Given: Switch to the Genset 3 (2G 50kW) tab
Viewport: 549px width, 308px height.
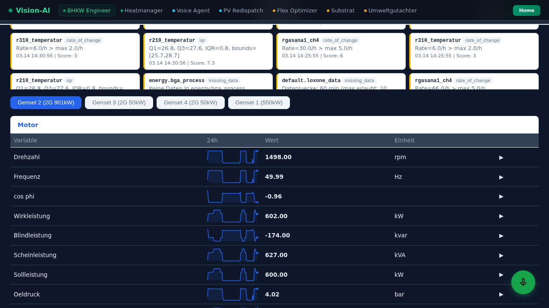Looking at the screenshot, I should [x=119, y=103].
